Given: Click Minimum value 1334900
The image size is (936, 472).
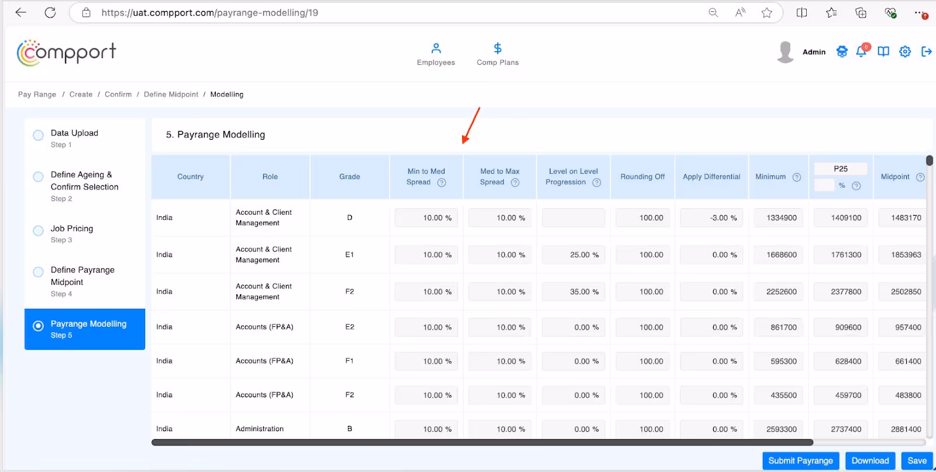Looking at the screenshot, I should tap(779, 218).
